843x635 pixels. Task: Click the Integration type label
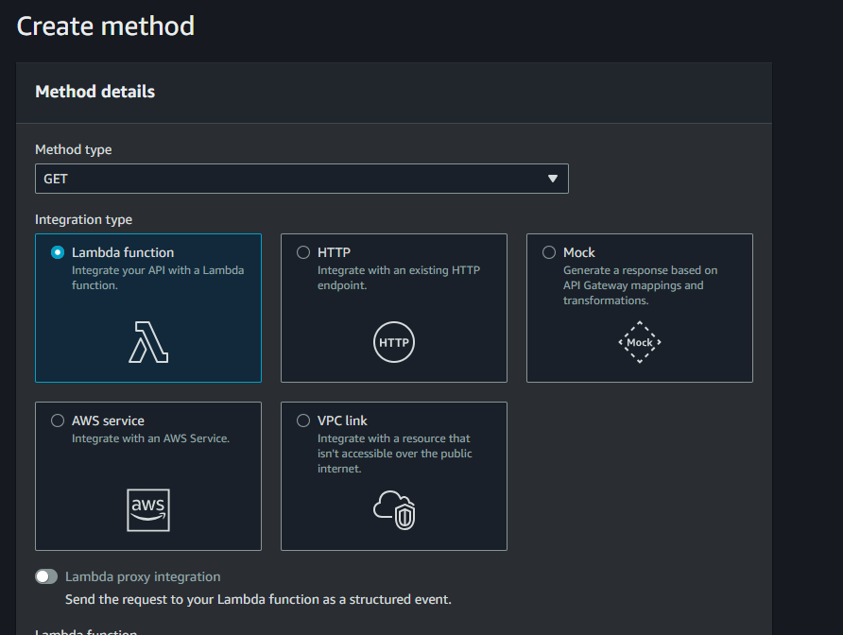pyautogui.click(x=83, y=219)
